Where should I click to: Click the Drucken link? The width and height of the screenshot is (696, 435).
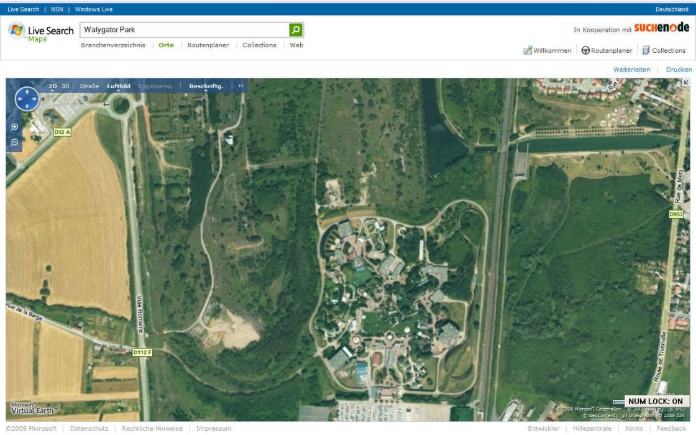click(x=679, y=70)
